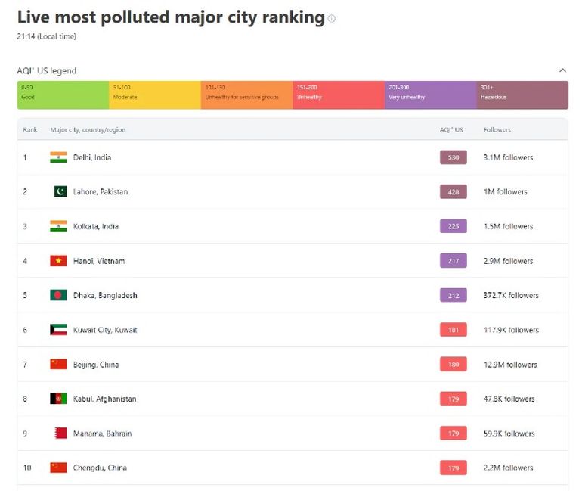Click the AQI US column header
The height and width of the screenshot is (491, 582).
(x=451, y=129)
